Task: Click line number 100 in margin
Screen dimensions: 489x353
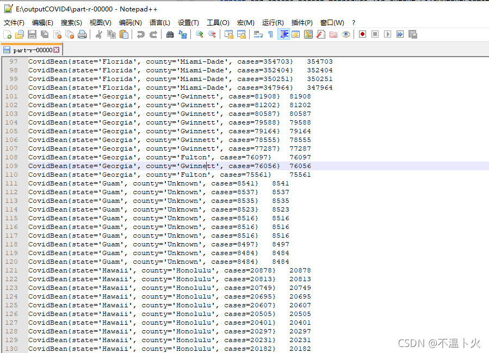Action: 11,88
